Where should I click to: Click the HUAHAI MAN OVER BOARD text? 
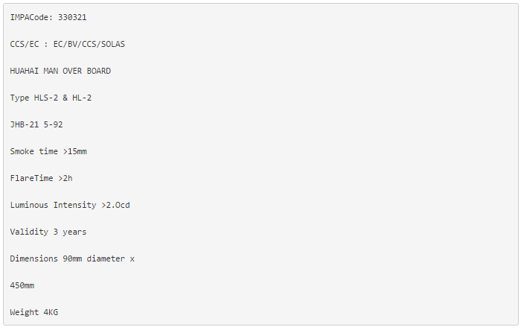[60, 71]
